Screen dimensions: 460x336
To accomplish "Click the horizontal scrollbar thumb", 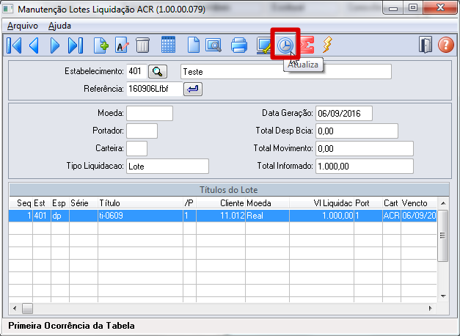I will [28, 308].
